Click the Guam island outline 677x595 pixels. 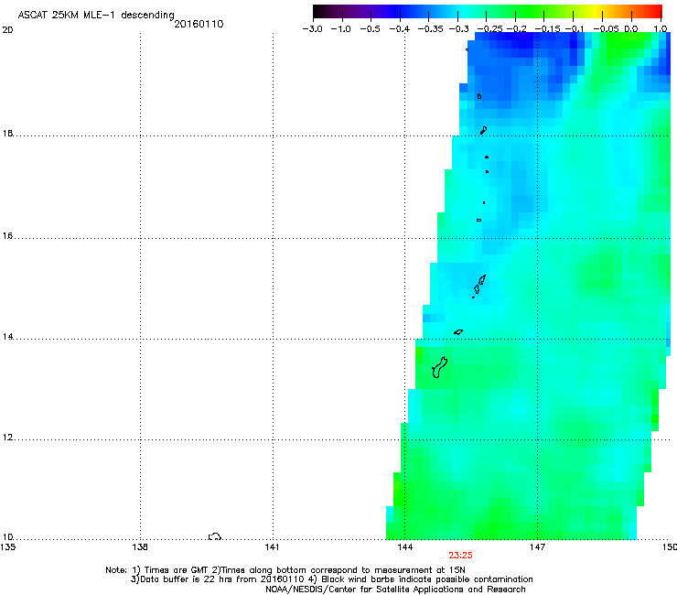(x=439, y=367)
